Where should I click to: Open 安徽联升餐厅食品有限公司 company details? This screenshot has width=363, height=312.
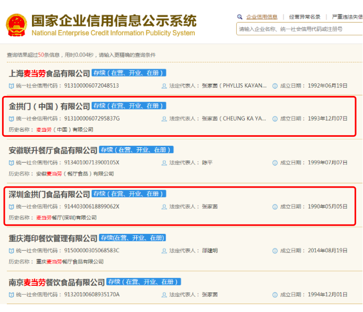click(x=53, y=150)
